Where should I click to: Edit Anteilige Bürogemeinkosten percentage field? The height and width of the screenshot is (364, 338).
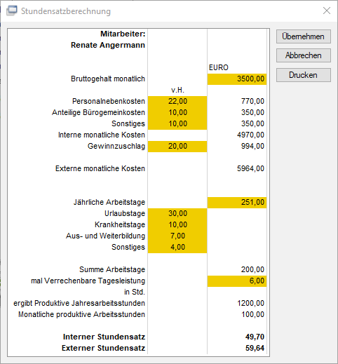[177, 112]
